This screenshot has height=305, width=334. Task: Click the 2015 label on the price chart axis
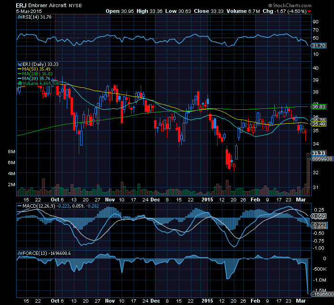click(207, 200)
